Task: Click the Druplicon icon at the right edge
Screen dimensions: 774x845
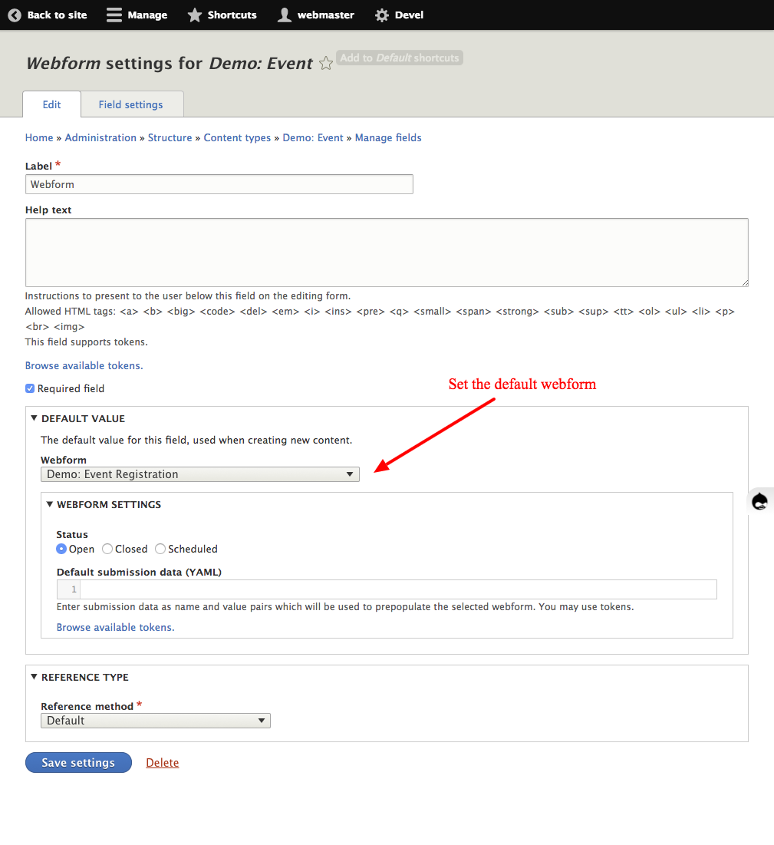Action: [759, 500]
